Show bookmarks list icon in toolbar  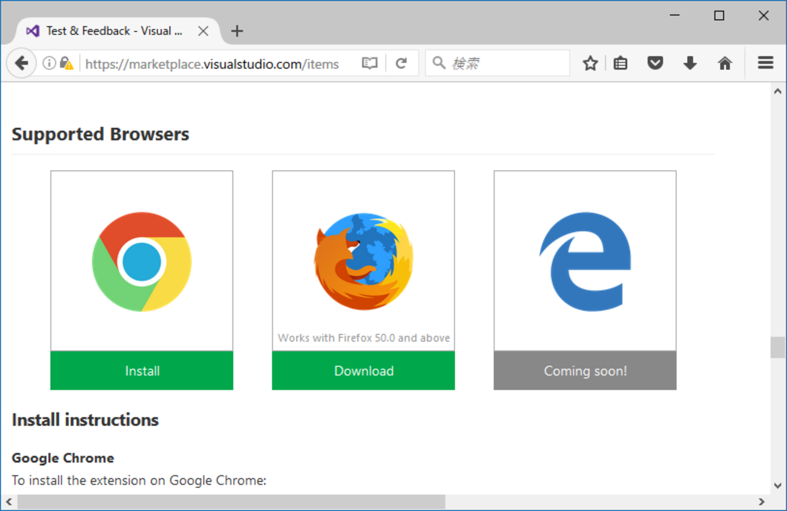point(621,63)
